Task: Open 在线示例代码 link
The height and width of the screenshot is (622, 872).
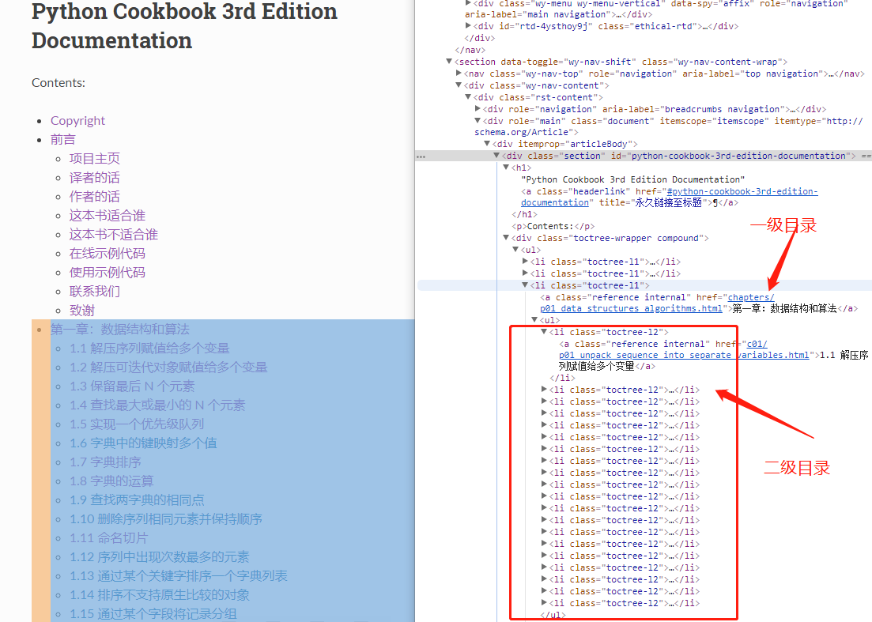Action: click(x=108, y=253)
